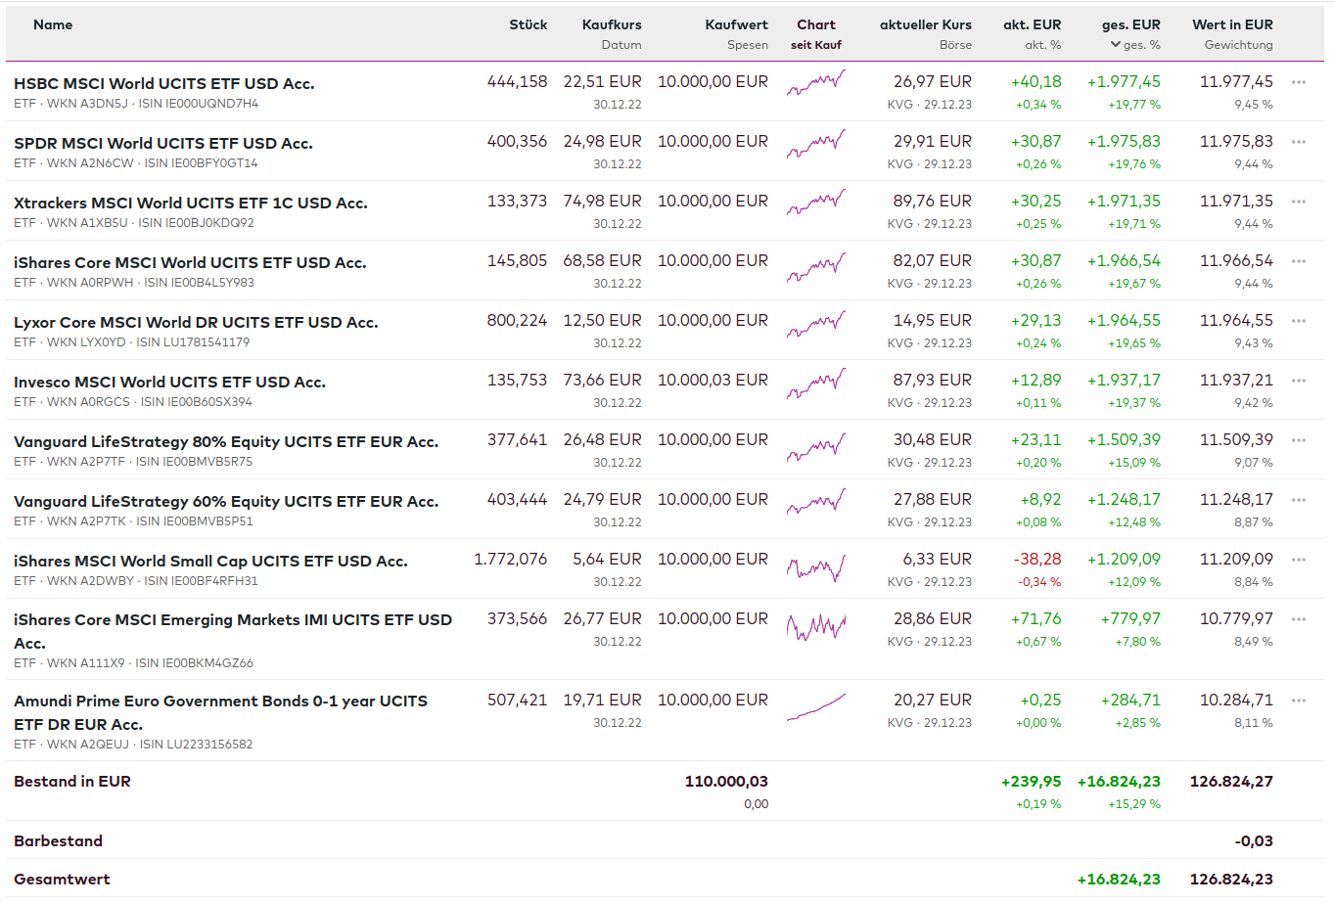Open menu for iShares Core MSCI Emerging Markets
This screenshot has height=905, width=1335.
pos(1299,619)
